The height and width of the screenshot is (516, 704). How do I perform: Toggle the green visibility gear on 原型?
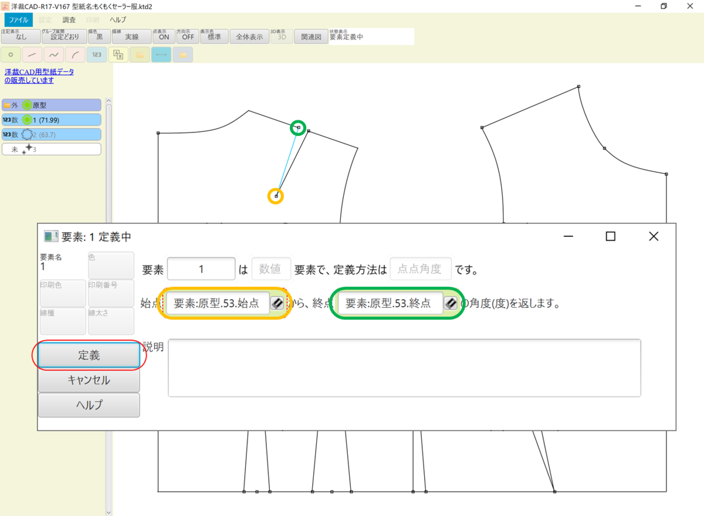pyautogui.click(x=27, y=104)
